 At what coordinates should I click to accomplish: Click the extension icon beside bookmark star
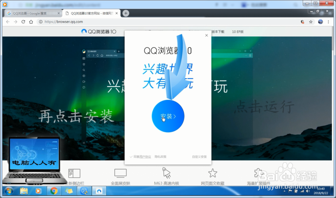pyautogui.click(x=302, y=22)
